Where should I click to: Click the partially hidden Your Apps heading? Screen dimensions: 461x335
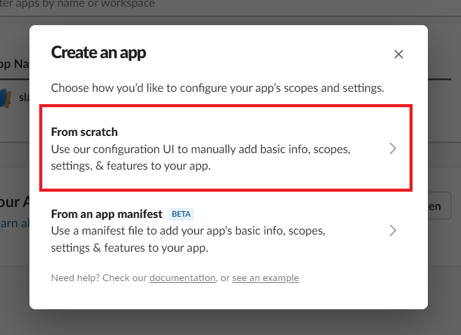(x=12, y=202)
